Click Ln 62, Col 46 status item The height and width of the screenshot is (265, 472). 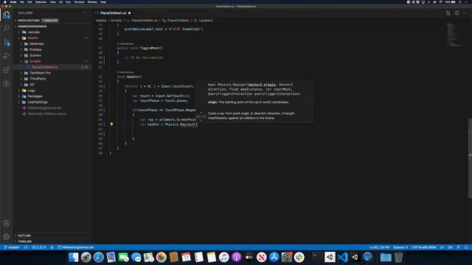379,247
